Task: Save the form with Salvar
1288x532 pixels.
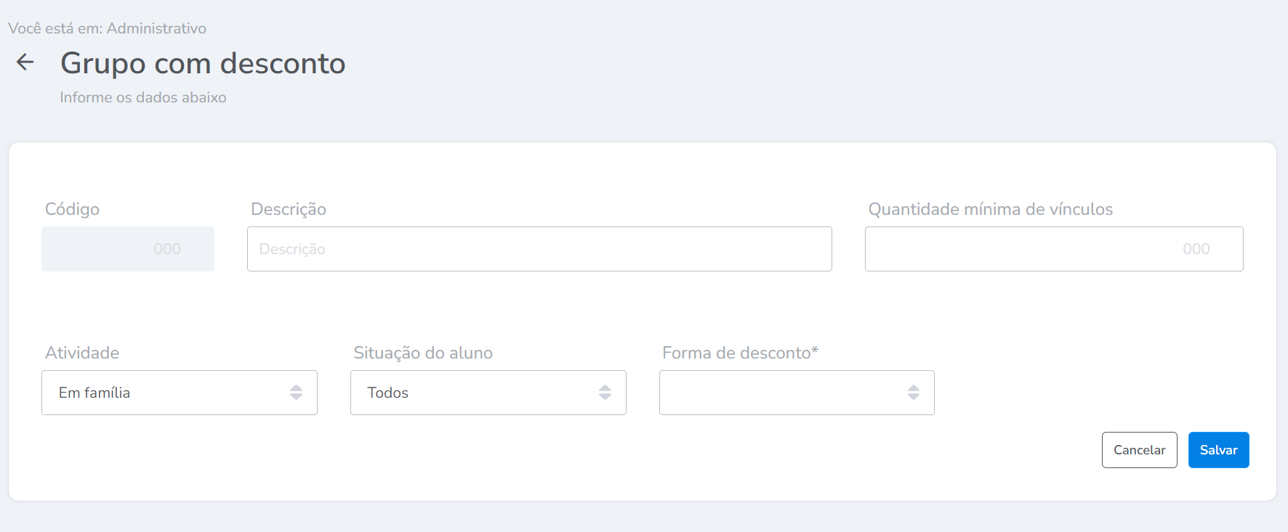Action: tap(1218, 450)
